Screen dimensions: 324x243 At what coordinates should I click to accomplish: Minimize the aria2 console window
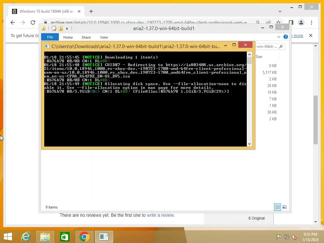226,45
